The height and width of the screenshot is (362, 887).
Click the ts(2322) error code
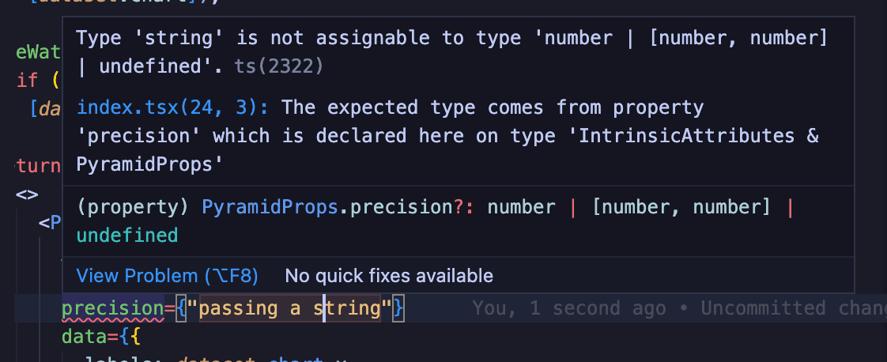(279, 67)
